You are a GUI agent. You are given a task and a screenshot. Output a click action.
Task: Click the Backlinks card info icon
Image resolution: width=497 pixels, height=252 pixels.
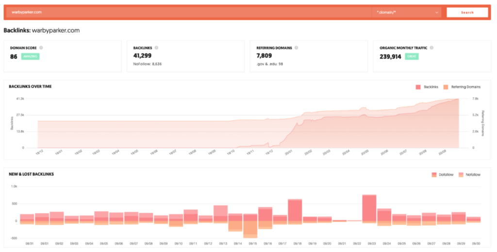coord(156,48)
